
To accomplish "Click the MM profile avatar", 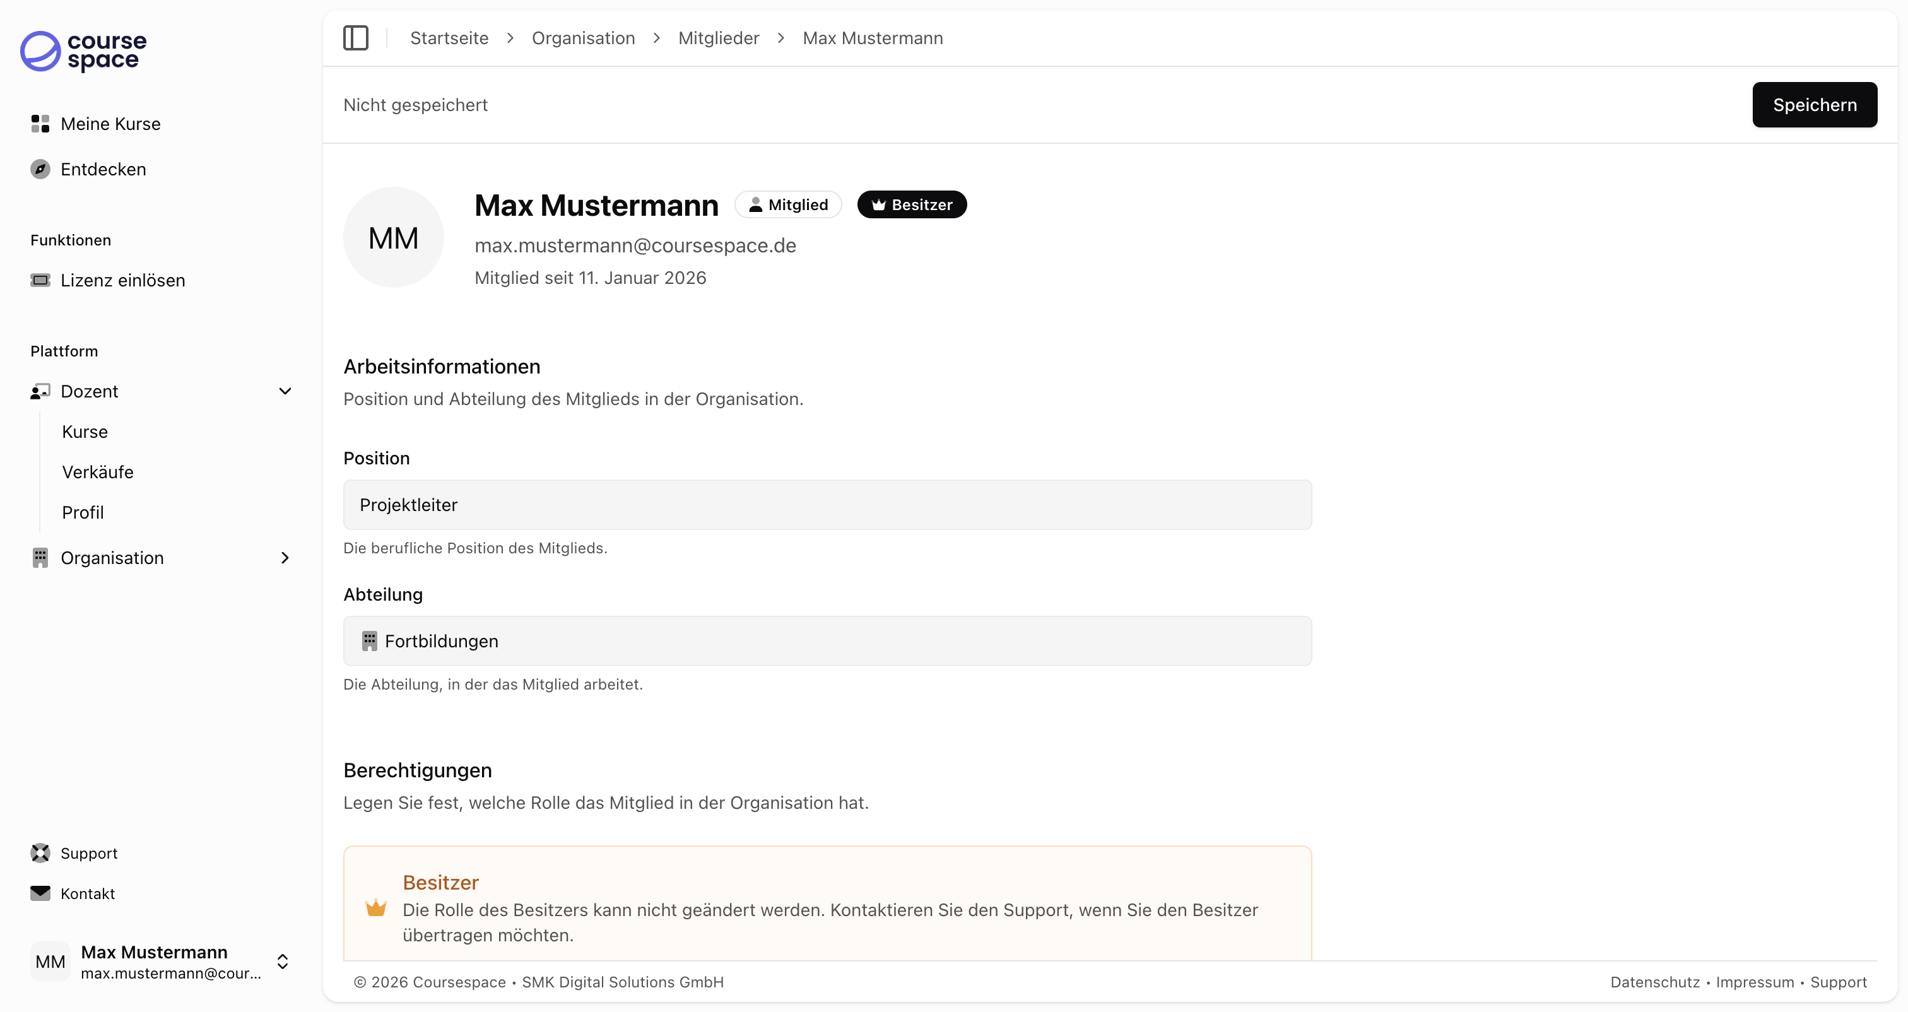I will pyautogui.click(x=393, y=237).
